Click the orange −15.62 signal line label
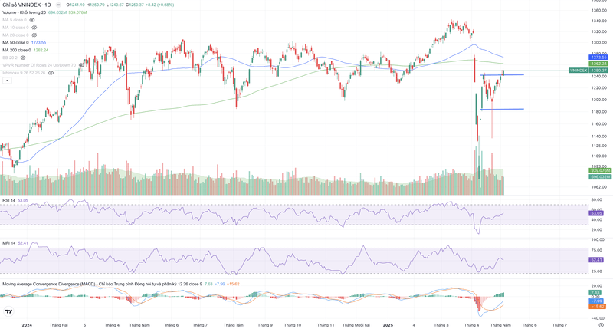 click(598, 306)
